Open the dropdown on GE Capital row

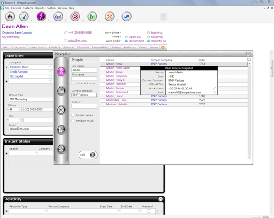[50, 76]
